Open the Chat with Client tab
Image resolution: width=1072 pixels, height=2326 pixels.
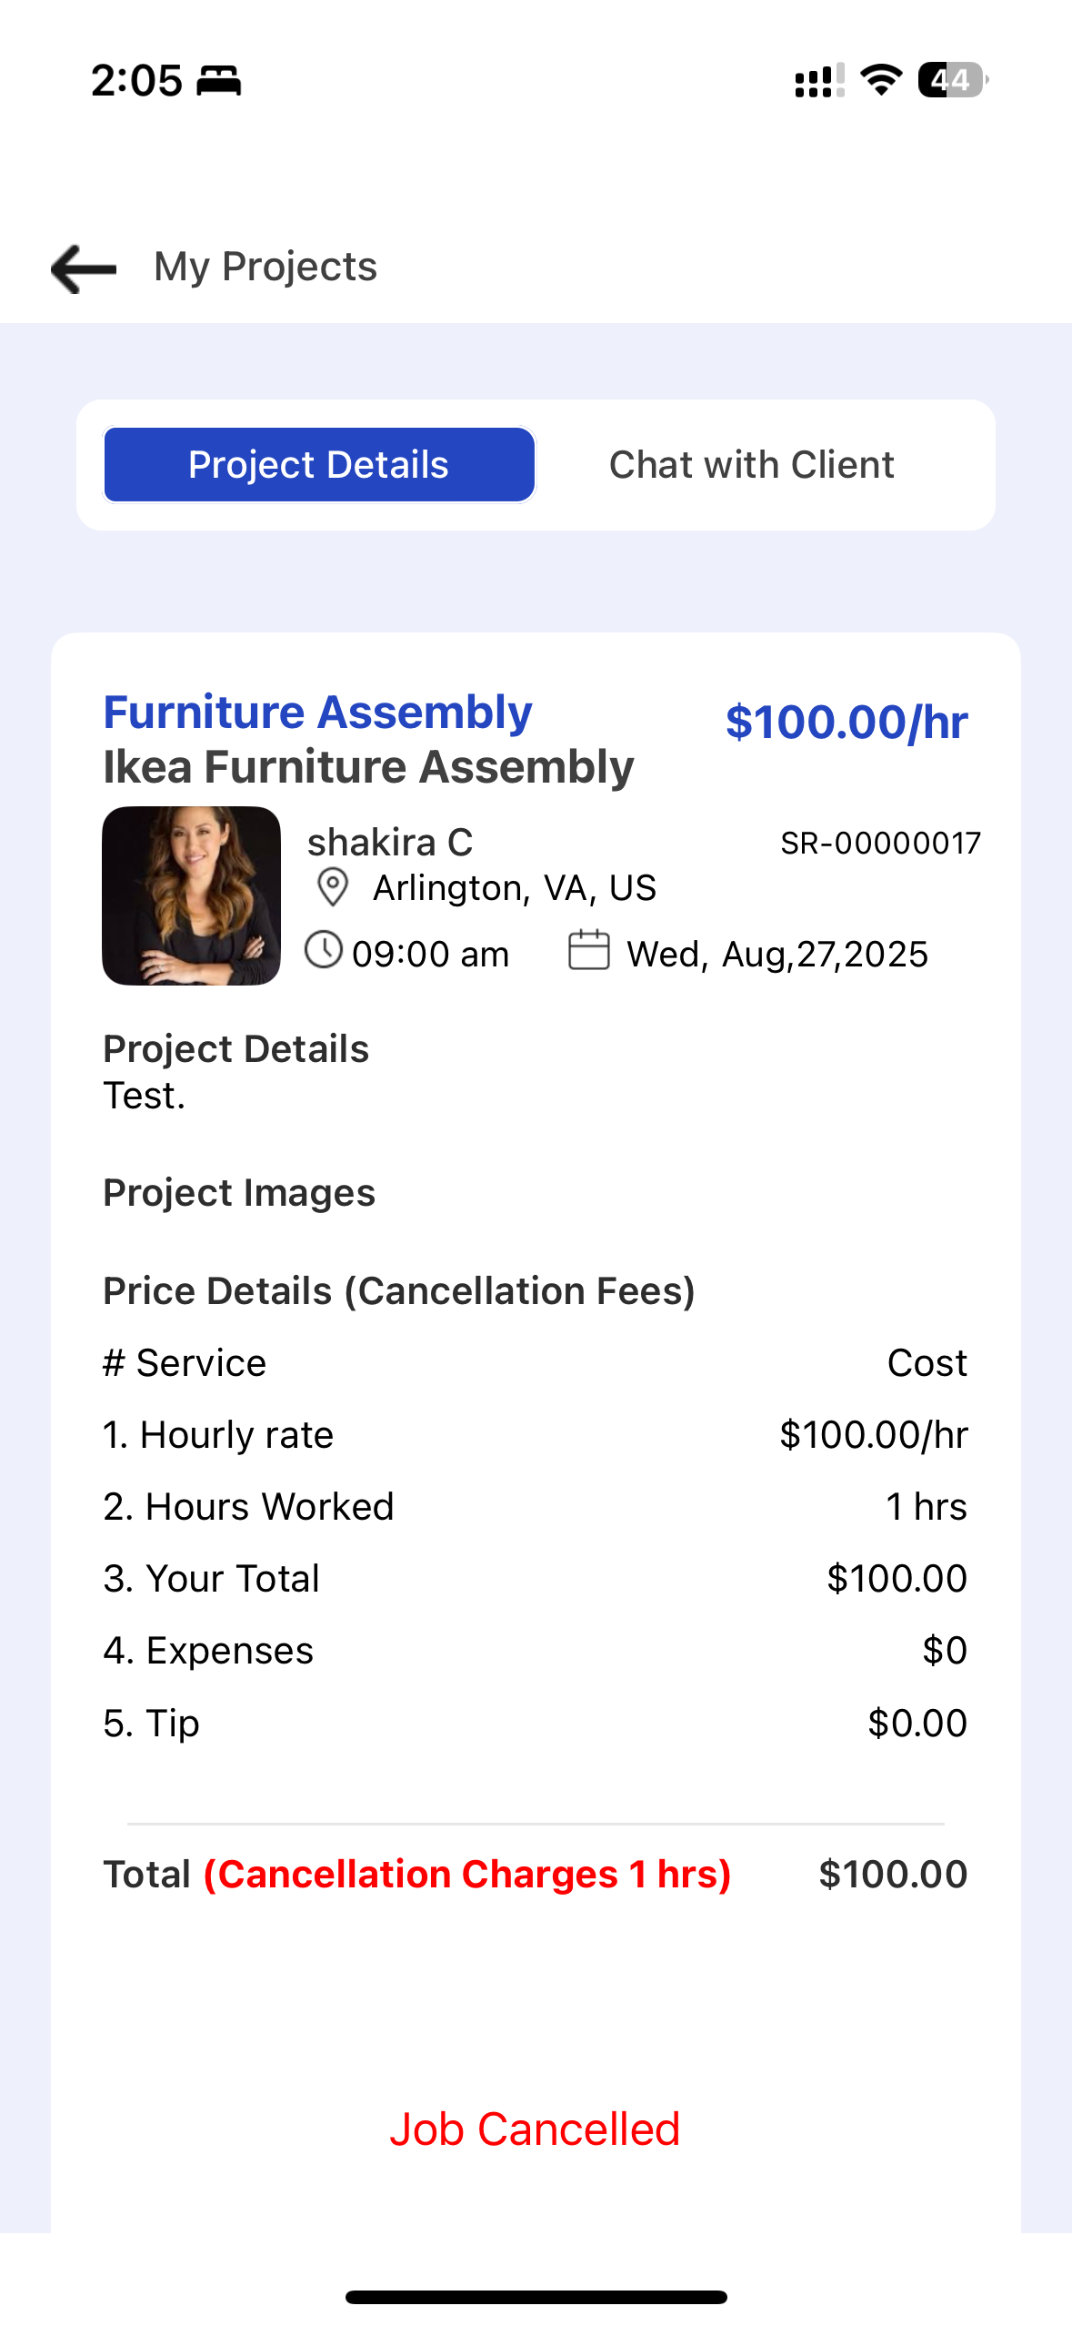click(751, 465)
